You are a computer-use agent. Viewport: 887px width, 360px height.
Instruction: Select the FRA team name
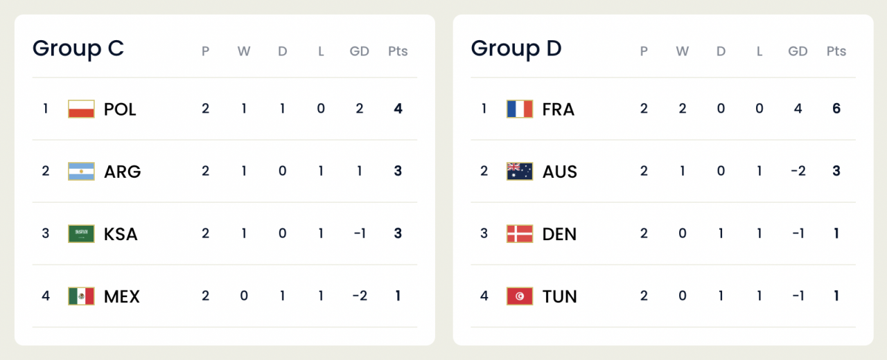(558, 109)
